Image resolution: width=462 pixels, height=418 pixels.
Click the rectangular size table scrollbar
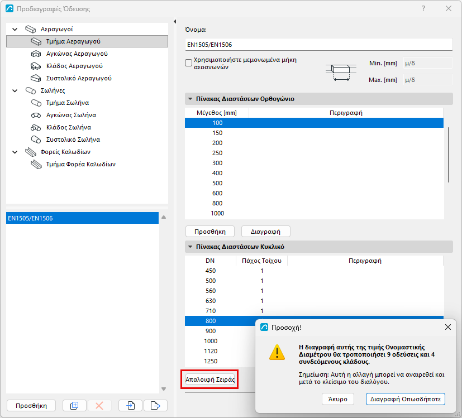pyautogui.click(x=449, y=155)
